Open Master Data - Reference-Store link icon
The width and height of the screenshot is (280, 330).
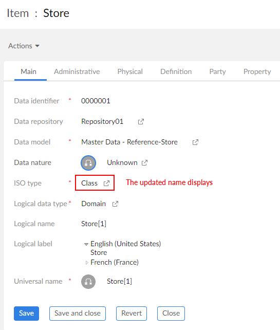(x=195, y=142)
